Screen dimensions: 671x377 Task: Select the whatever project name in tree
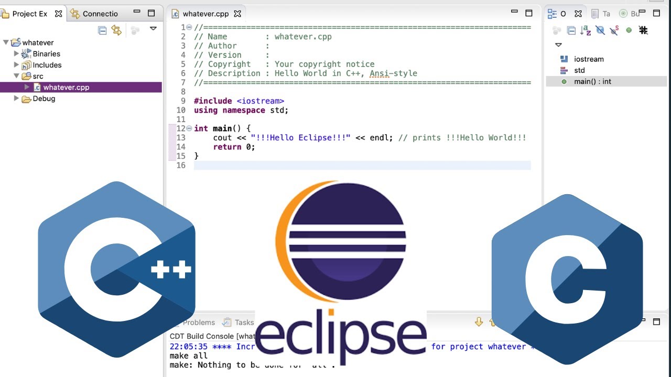(x=38, y=42)
